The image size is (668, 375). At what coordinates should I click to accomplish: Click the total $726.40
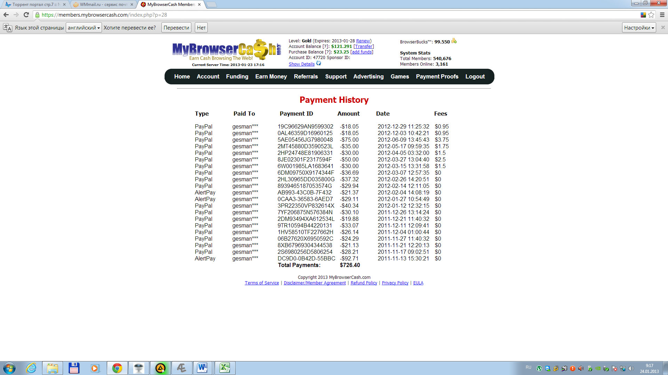[x=350, y=265]
